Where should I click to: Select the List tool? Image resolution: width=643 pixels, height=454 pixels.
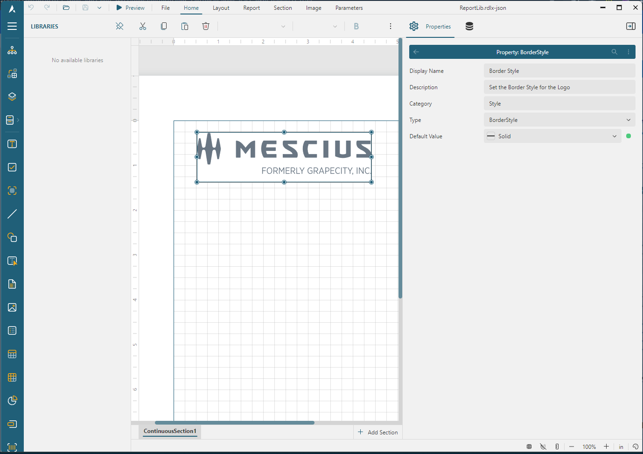12,331
